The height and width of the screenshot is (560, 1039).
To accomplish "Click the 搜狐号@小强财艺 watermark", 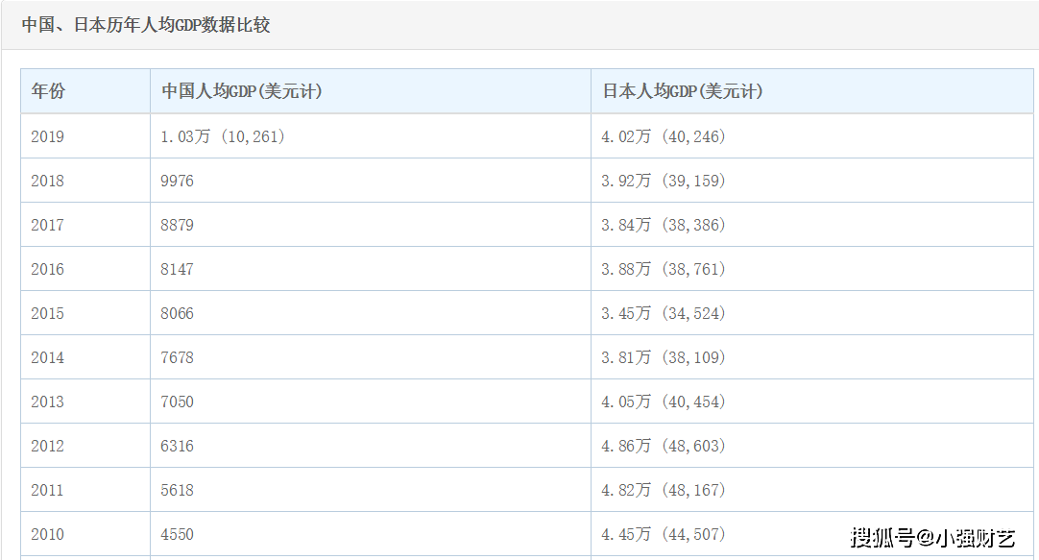I will pos(933,538).
